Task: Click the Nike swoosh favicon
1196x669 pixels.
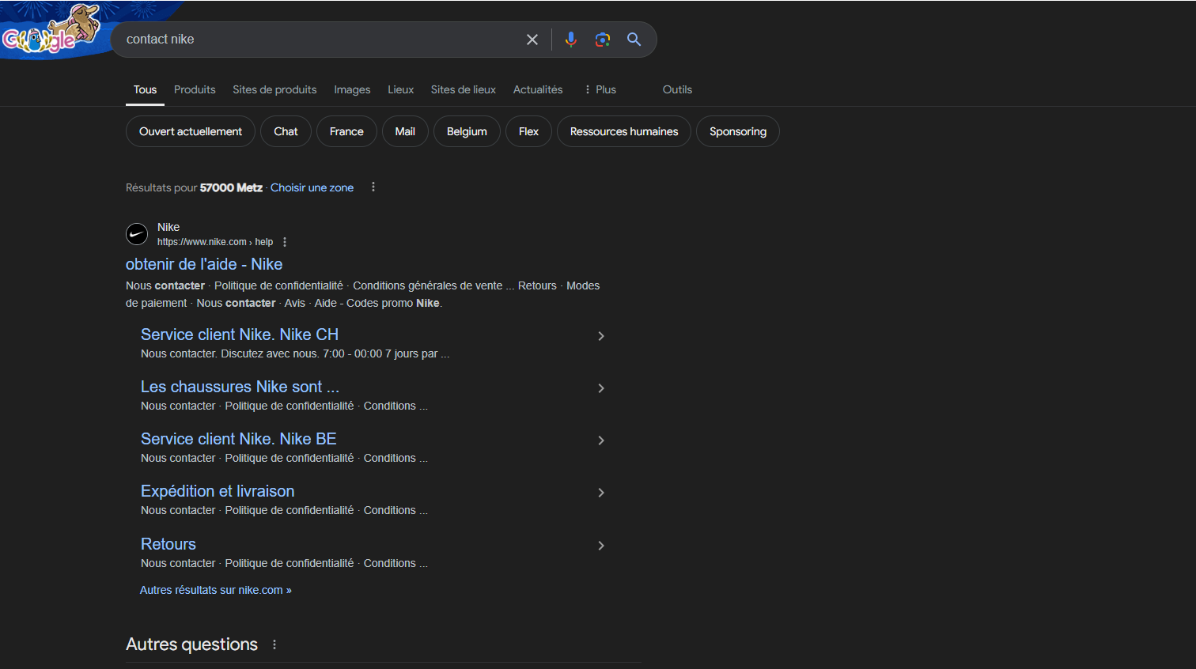Action: pyautogui.click(x=137, y=234)
